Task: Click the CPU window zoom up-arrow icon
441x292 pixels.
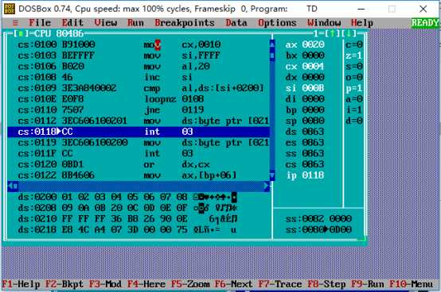Action: [x=332, y=33]
